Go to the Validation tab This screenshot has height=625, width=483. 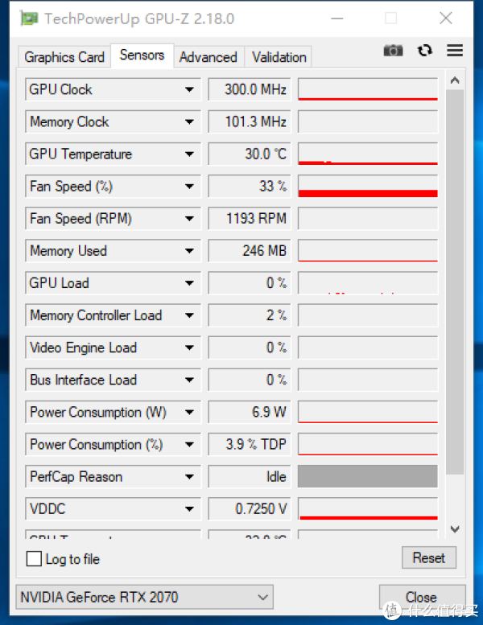point(279,57)
